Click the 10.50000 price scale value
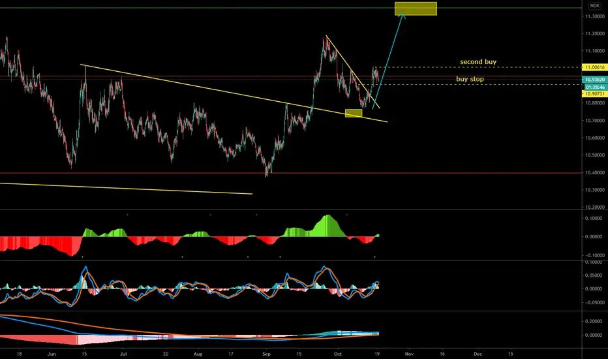Image resolution: width=608 pixels, height=359 pixels. point(595,155)
